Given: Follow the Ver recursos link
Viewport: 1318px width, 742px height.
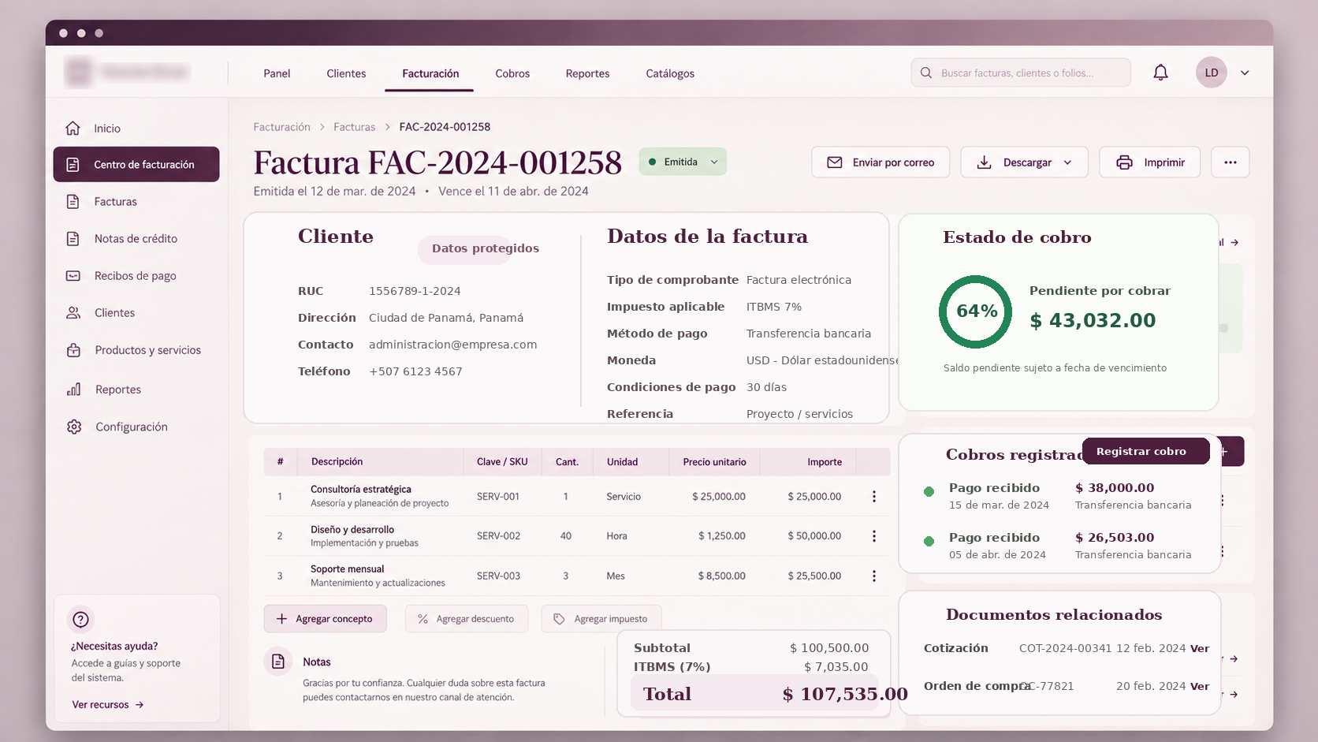Looking at the screenshot, I should (x=107, y=704).
